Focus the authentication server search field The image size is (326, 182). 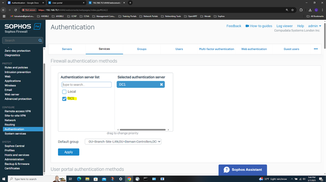click(87, 84)
